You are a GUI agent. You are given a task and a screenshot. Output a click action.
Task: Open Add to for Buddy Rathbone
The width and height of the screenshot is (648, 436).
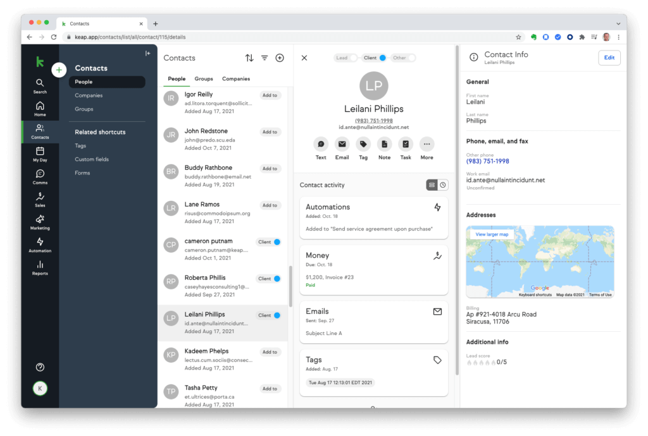click(270, 169)
